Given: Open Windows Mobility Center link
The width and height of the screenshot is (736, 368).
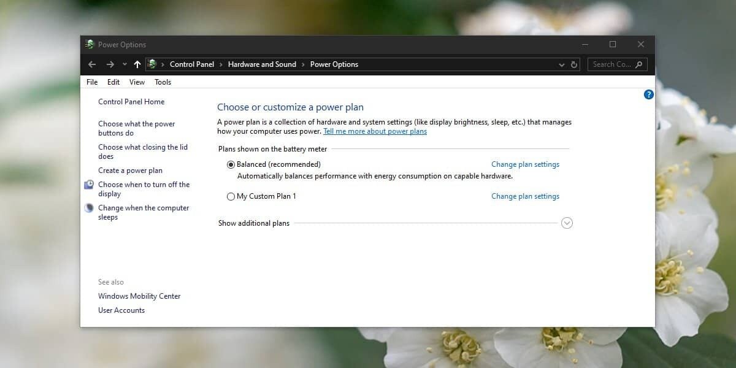Looking at the screenshot, I should coord(139,296).
